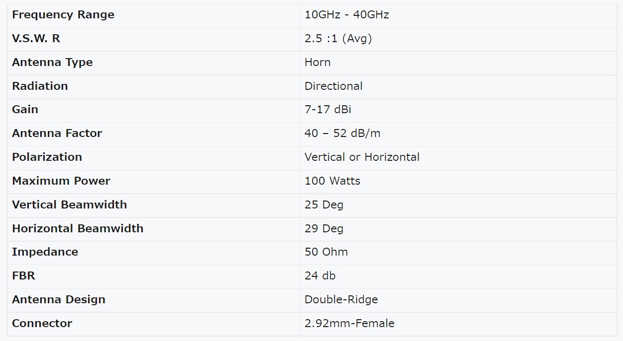Image resolution: width=623 pixels, height=341 pixels.
Task: Select the 100 Watts value
Action: [333, 181]
